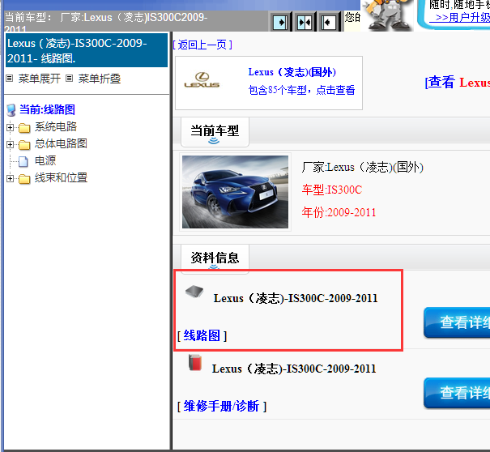Click the 菜单展开 list icon

[x=10, y=79]
